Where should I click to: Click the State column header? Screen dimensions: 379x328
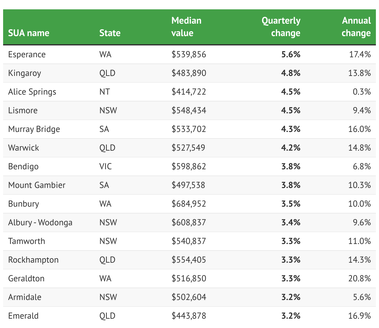coord(110,33)
